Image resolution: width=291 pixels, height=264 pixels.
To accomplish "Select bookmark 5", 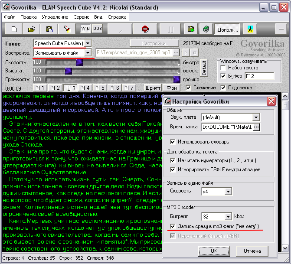I will coord(100,88).
